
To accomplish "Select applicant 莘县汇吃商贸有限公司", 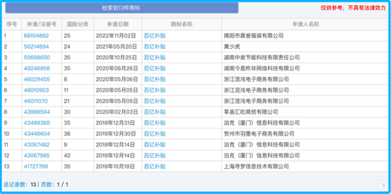I will (251, 112).
